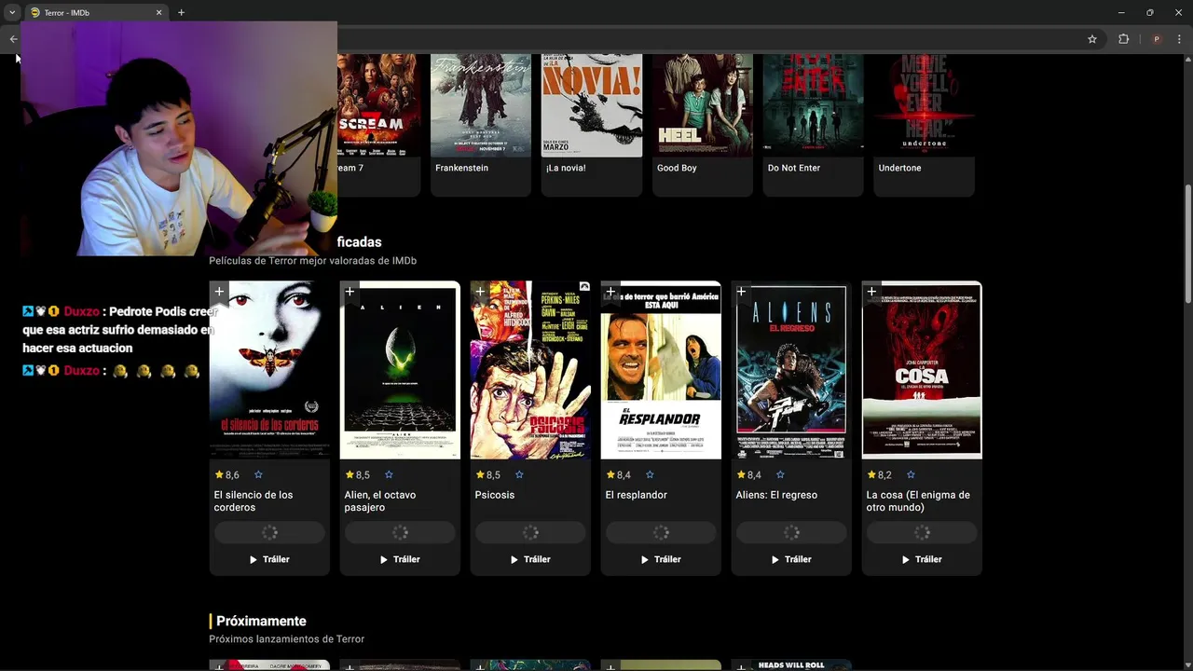Screen dimensions: 1193x671
Task: Click loading button under El silencio de los corderos
Action: pyautogui.click(x=269, y=533)
